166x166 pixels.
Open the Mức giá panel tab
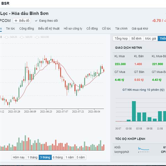click(x=151, y=38)
